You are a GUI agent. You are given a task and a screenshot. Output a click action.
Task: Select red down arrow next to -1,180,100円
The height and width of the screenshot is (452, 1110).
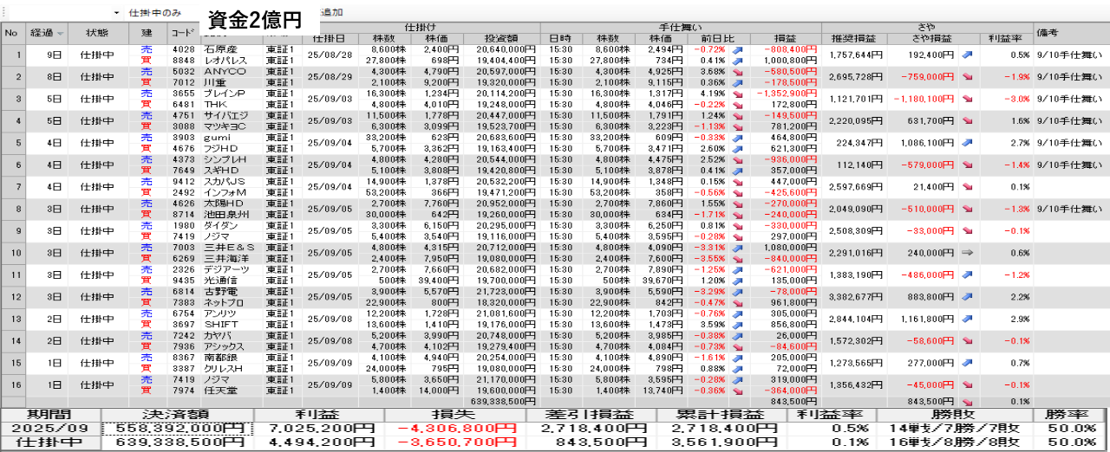(967, 99)
